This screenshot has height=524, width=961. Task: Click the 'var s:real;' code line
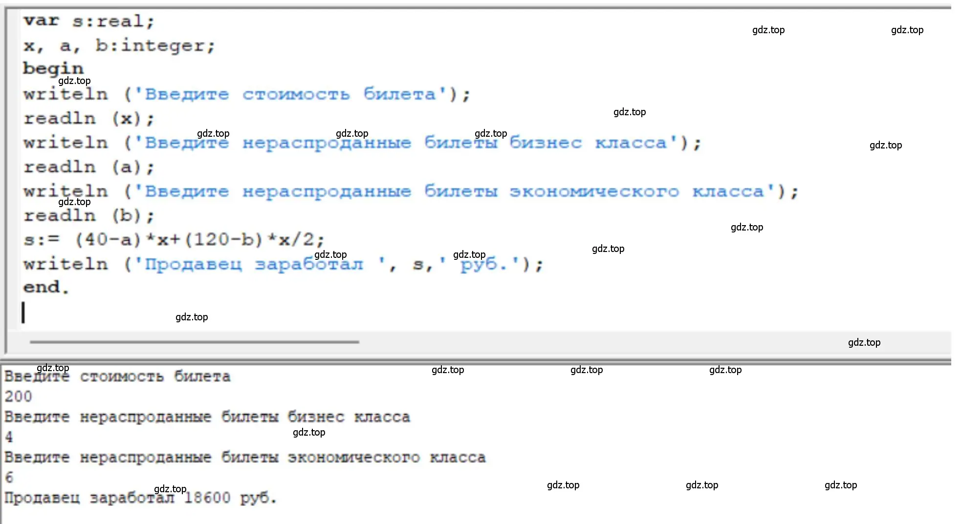coord(88,21)
